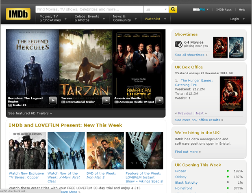Open the Watchlist dropdown arrow

165,19
